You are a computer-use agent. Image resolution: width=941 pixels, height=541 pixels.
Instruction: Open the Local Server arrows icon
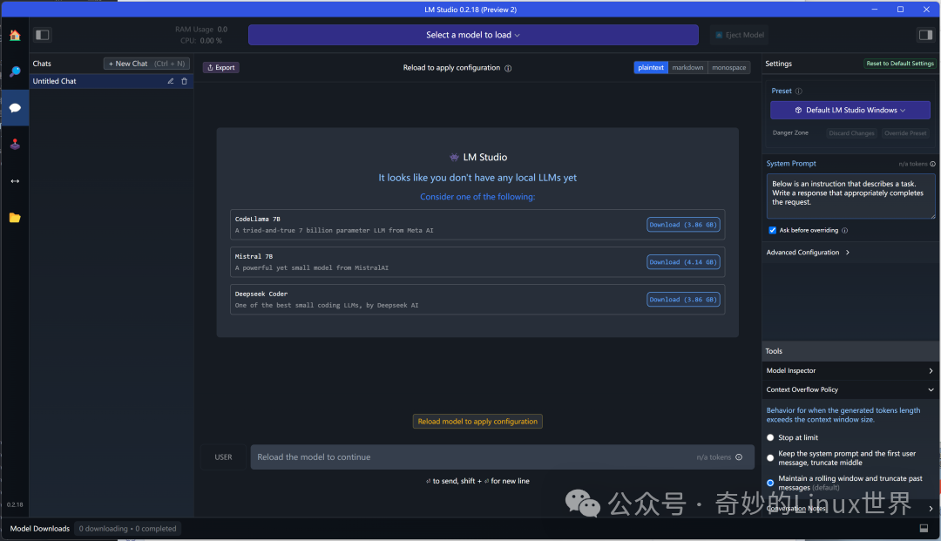point(15,181)
